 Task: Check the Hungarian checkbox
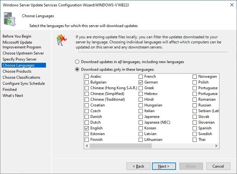(141, 105)
